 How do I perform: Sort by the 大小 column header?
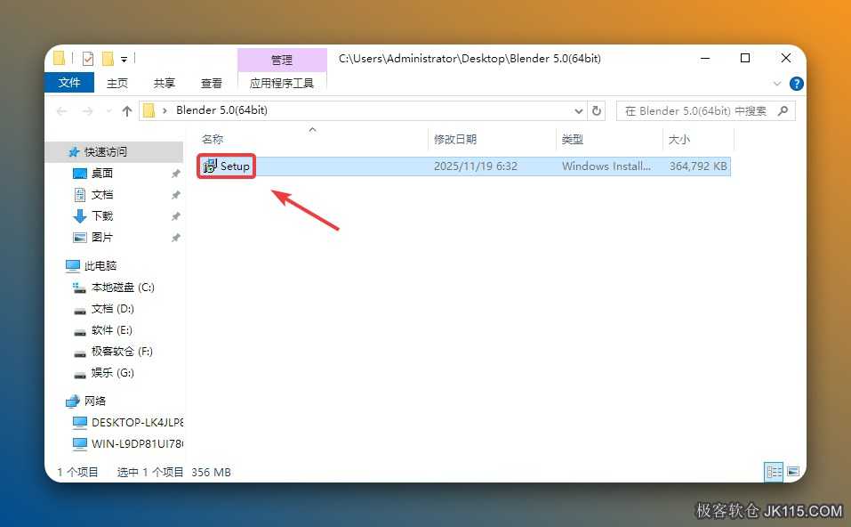click(679, 139)
